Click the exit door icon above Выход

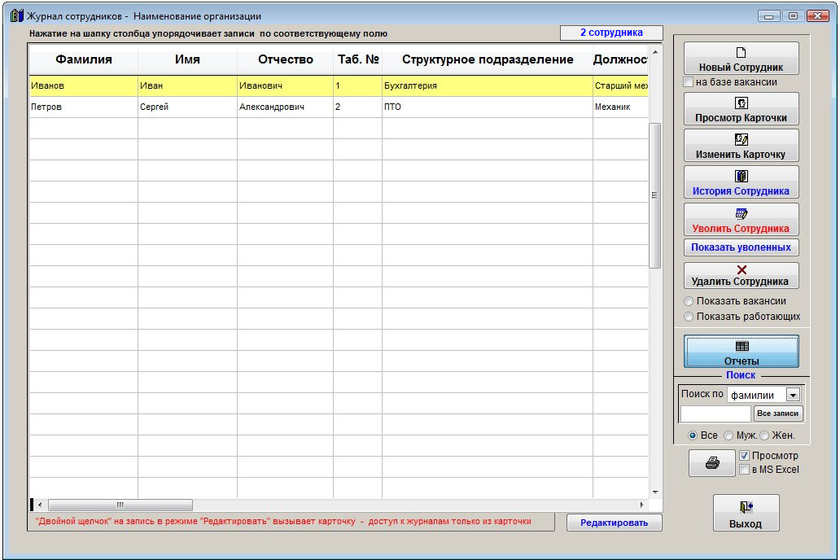click(746, 507)
